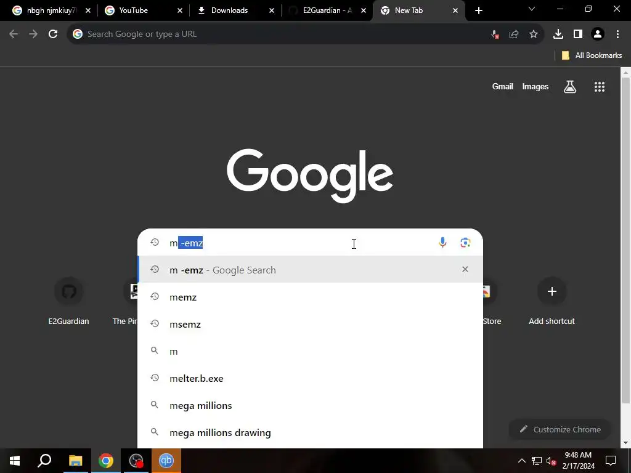Open the Google apps grid
Screen dimensions: 631x473
point(600,86)
